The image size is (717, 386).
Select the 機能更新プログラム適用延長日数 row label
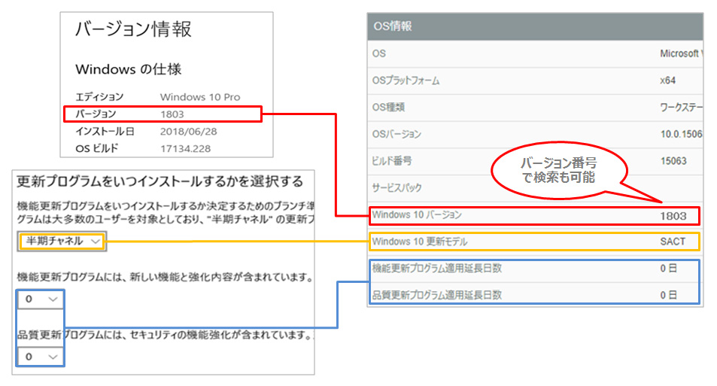click(x=436, y=269)
